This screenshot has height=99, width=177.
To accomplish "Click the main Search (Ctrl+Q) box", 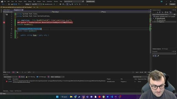I will (74, 1).
